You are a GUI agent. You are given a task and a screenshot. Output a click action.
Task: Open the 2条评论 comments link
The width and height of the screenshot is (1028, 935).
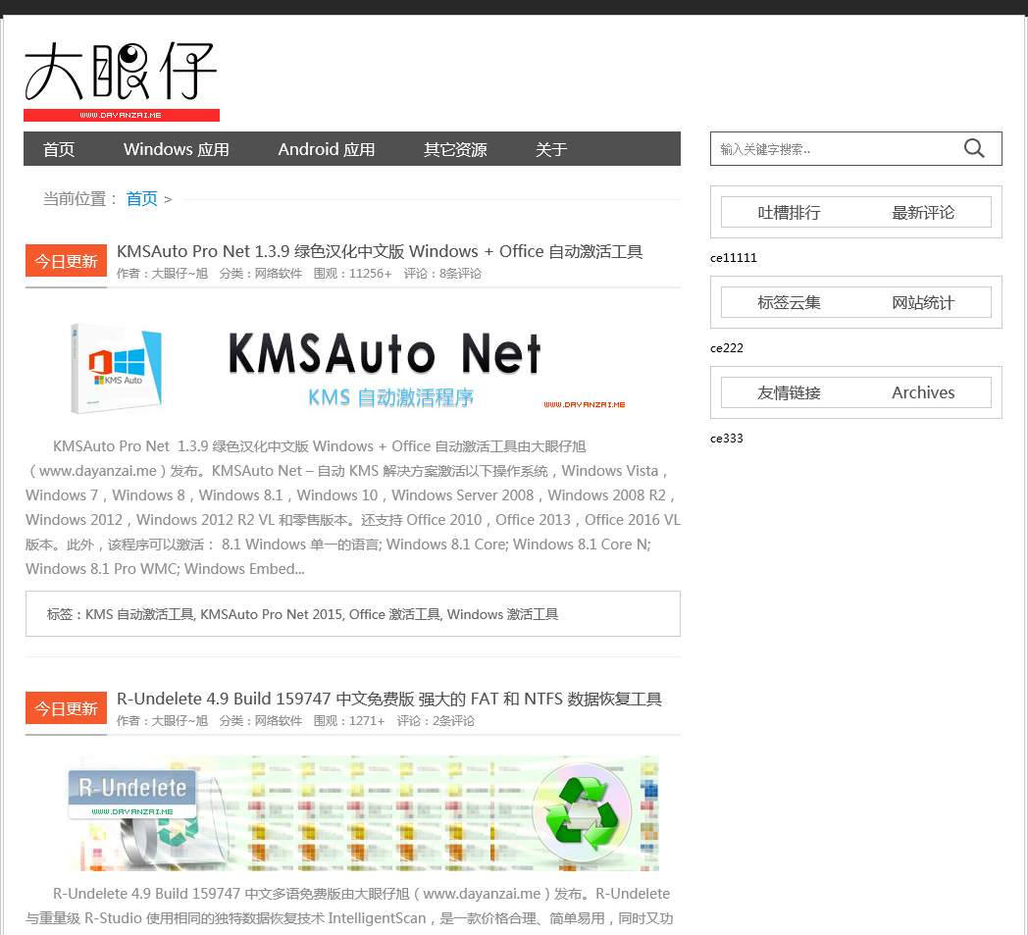tap(454, 720)
